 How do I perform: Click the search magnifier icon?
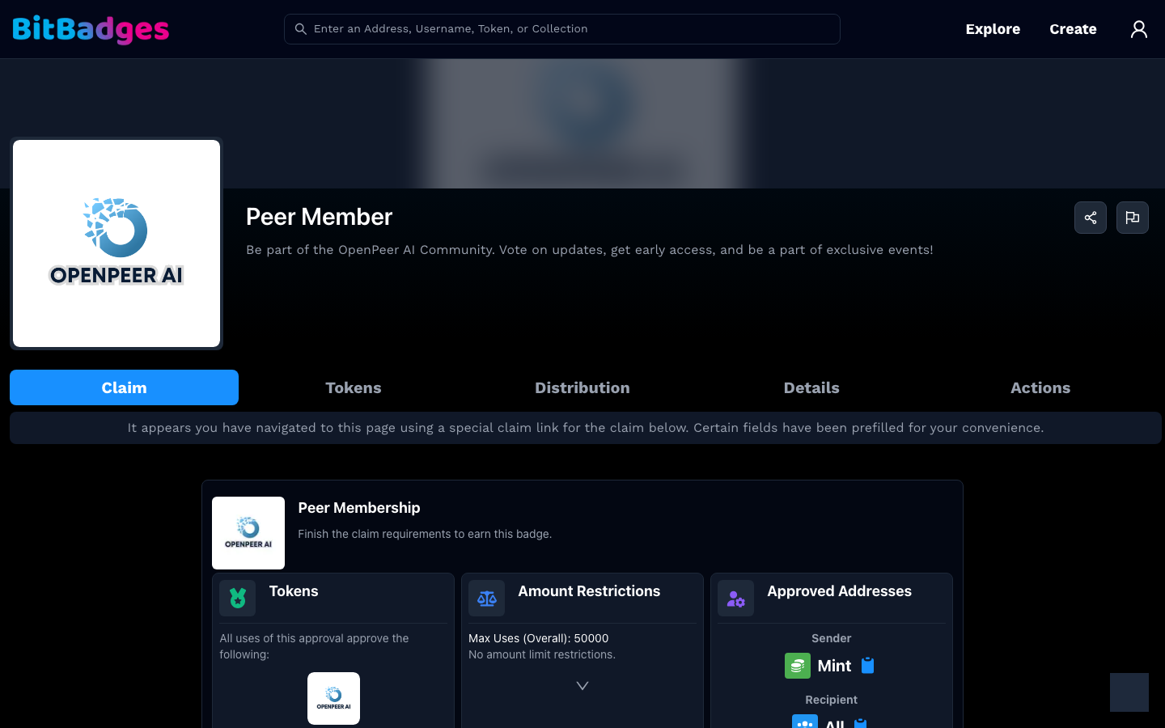pyautogui.click(x=300, y=29)
